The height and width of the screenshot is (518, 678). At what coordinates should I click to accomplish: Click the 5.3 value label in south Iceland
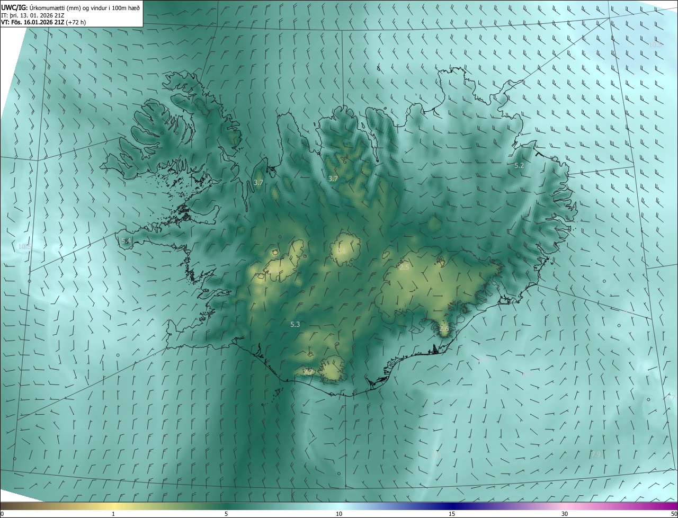295,324
